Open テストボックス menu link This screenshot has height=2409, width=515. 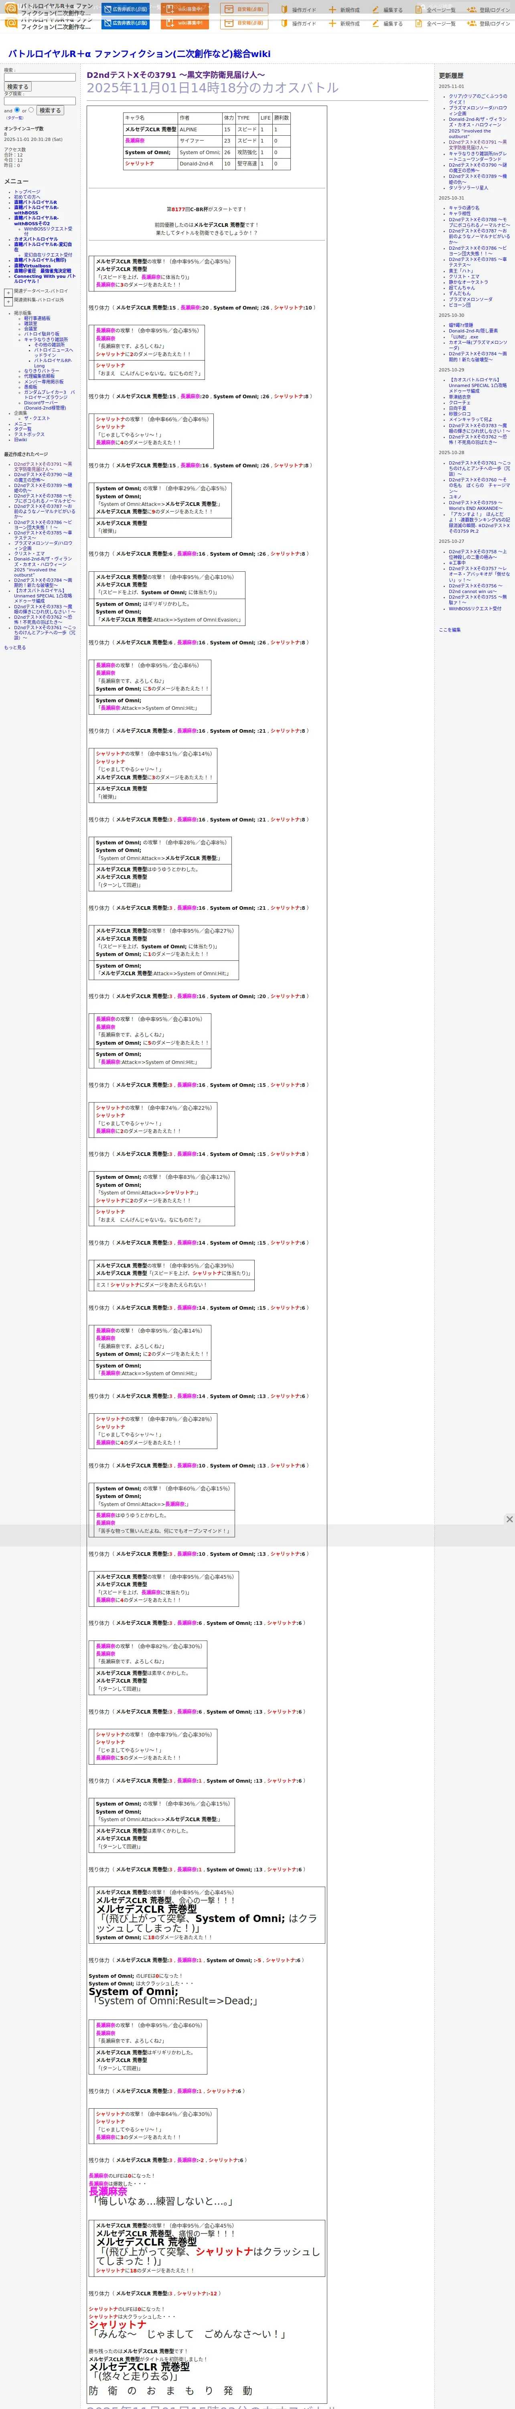click(29, 434)
